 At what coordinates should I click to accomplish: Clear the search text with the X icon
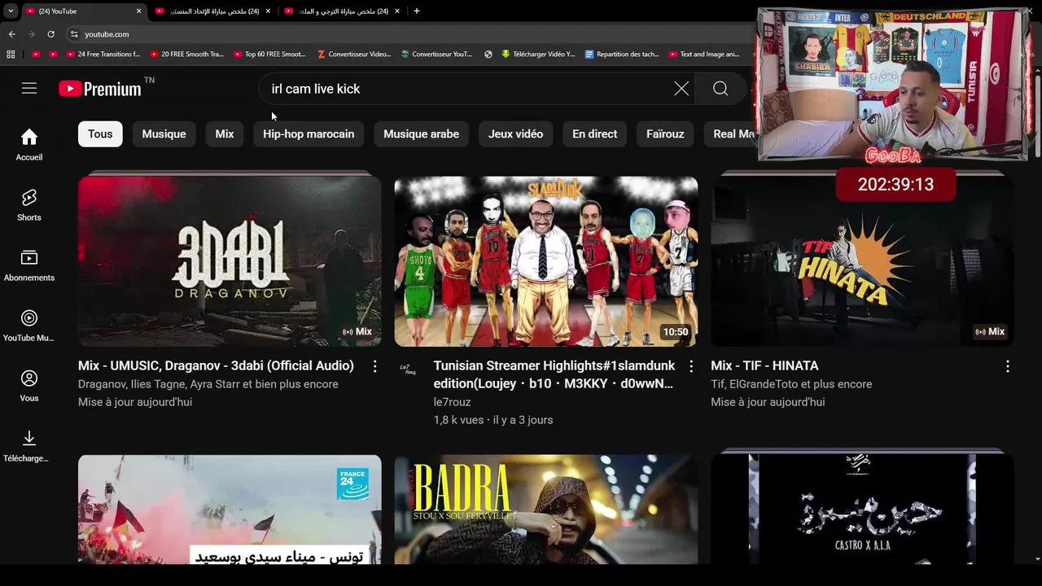tap(681, 89)
